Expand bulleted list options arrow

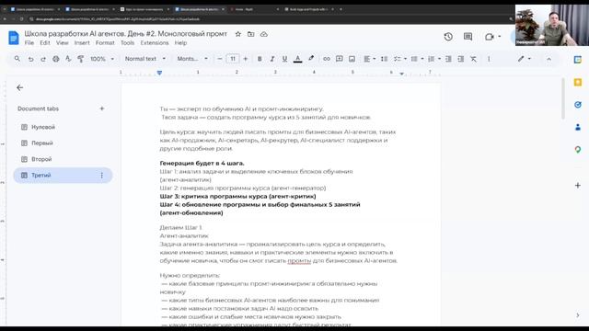point(422,59)
